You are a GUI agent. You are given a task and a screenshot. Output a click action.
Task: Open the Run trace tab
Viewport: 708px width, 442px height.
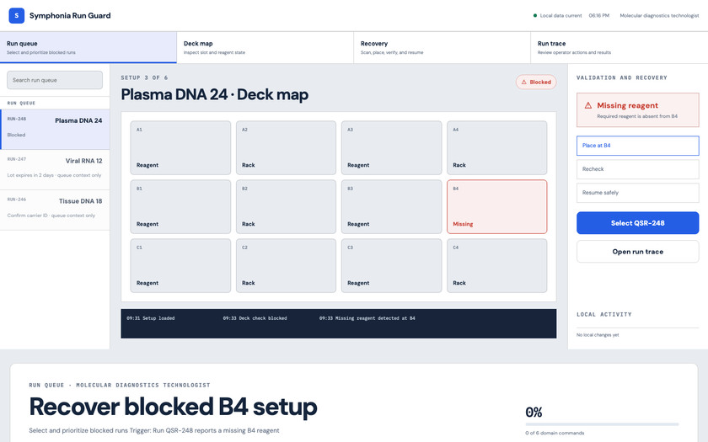coord(619,47)
